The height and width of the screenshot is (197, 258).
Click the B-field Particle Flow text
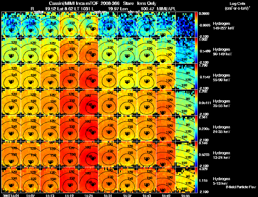pos(241,187)
